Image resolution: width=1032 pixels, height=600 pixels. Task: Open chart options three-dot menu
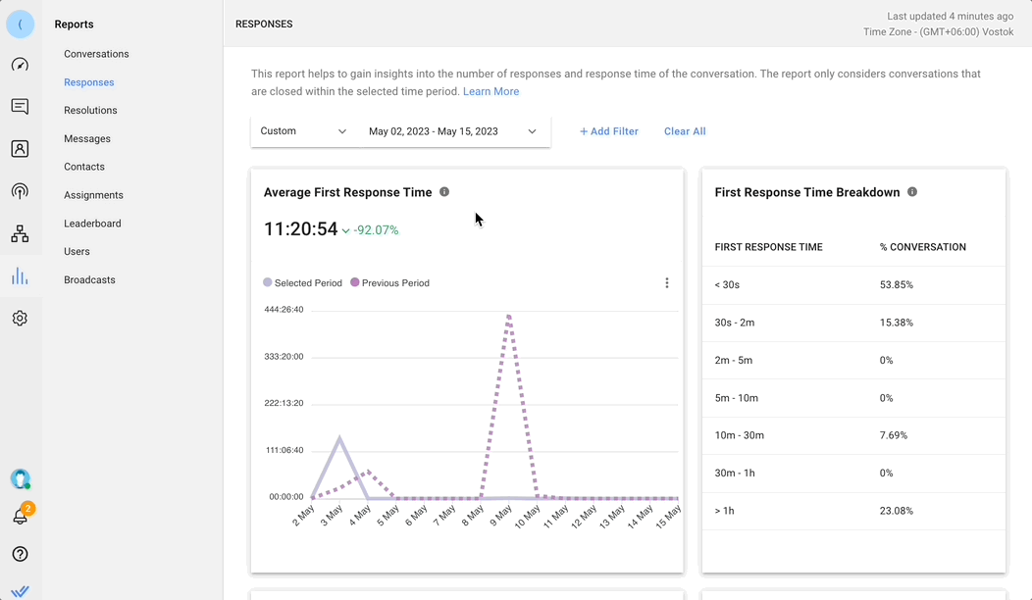tap(667, 283)
